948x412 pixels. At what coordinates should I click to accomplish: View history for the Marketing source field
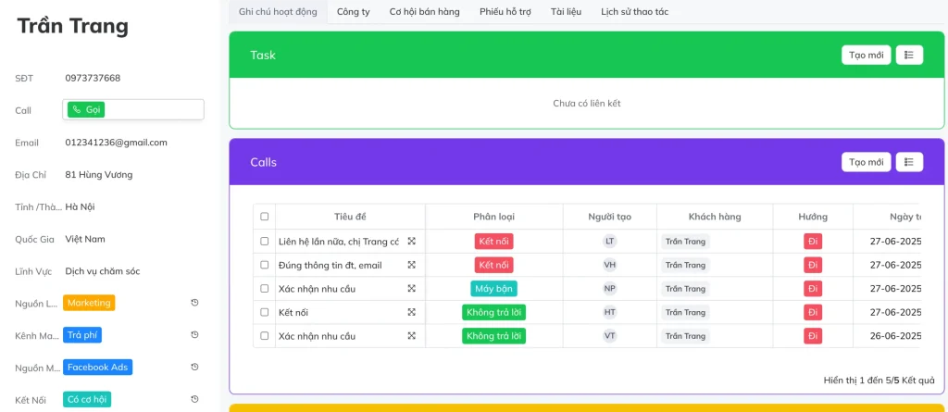(x=194, y=303)
